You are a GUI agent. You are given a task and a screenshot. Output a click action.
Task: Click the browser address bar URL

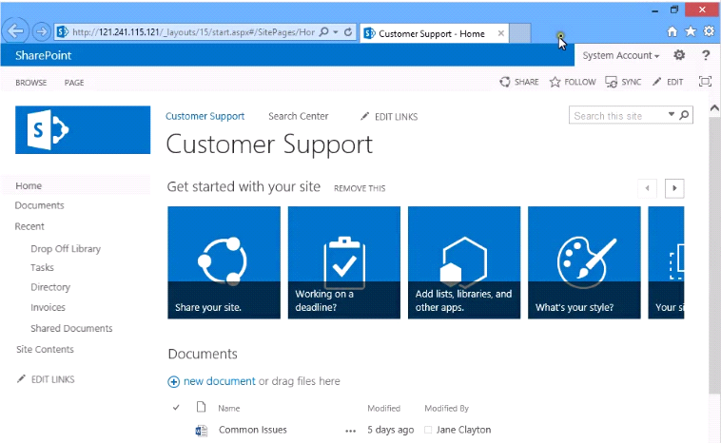194,32
